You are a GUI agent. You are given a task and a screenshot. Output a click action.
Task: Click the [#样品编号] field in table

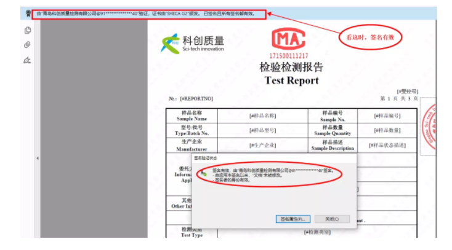coord(387,115)
